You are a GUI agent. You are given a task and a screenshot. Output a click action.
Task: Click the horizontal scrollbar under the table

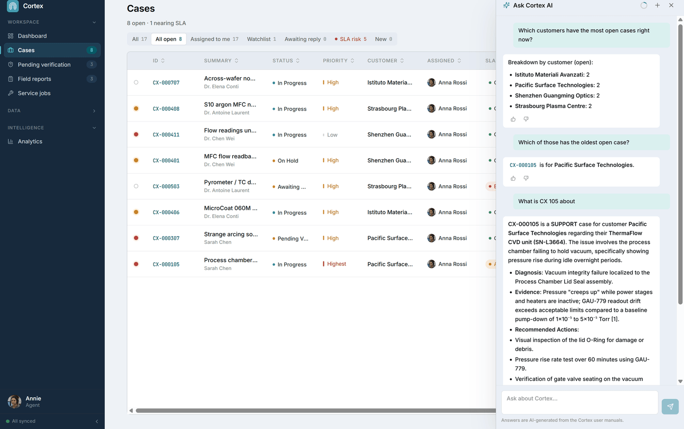coord(315,411)
